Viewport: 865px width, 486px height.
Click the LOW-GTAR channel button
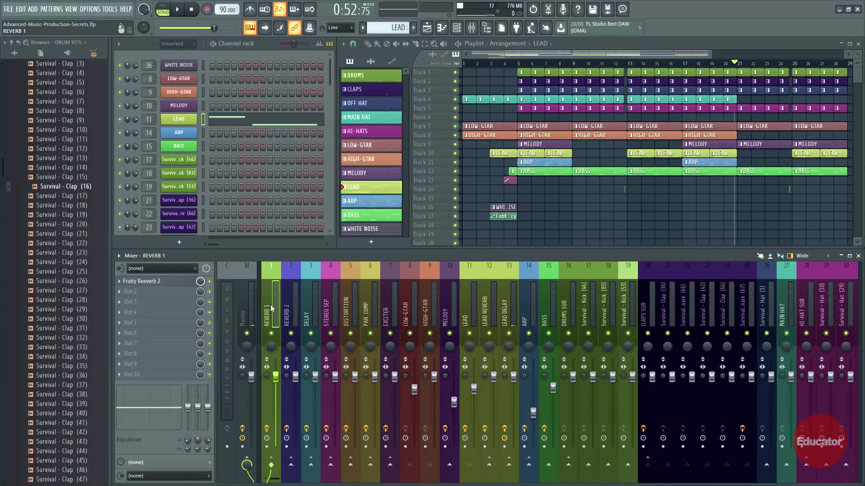[178, 78]
